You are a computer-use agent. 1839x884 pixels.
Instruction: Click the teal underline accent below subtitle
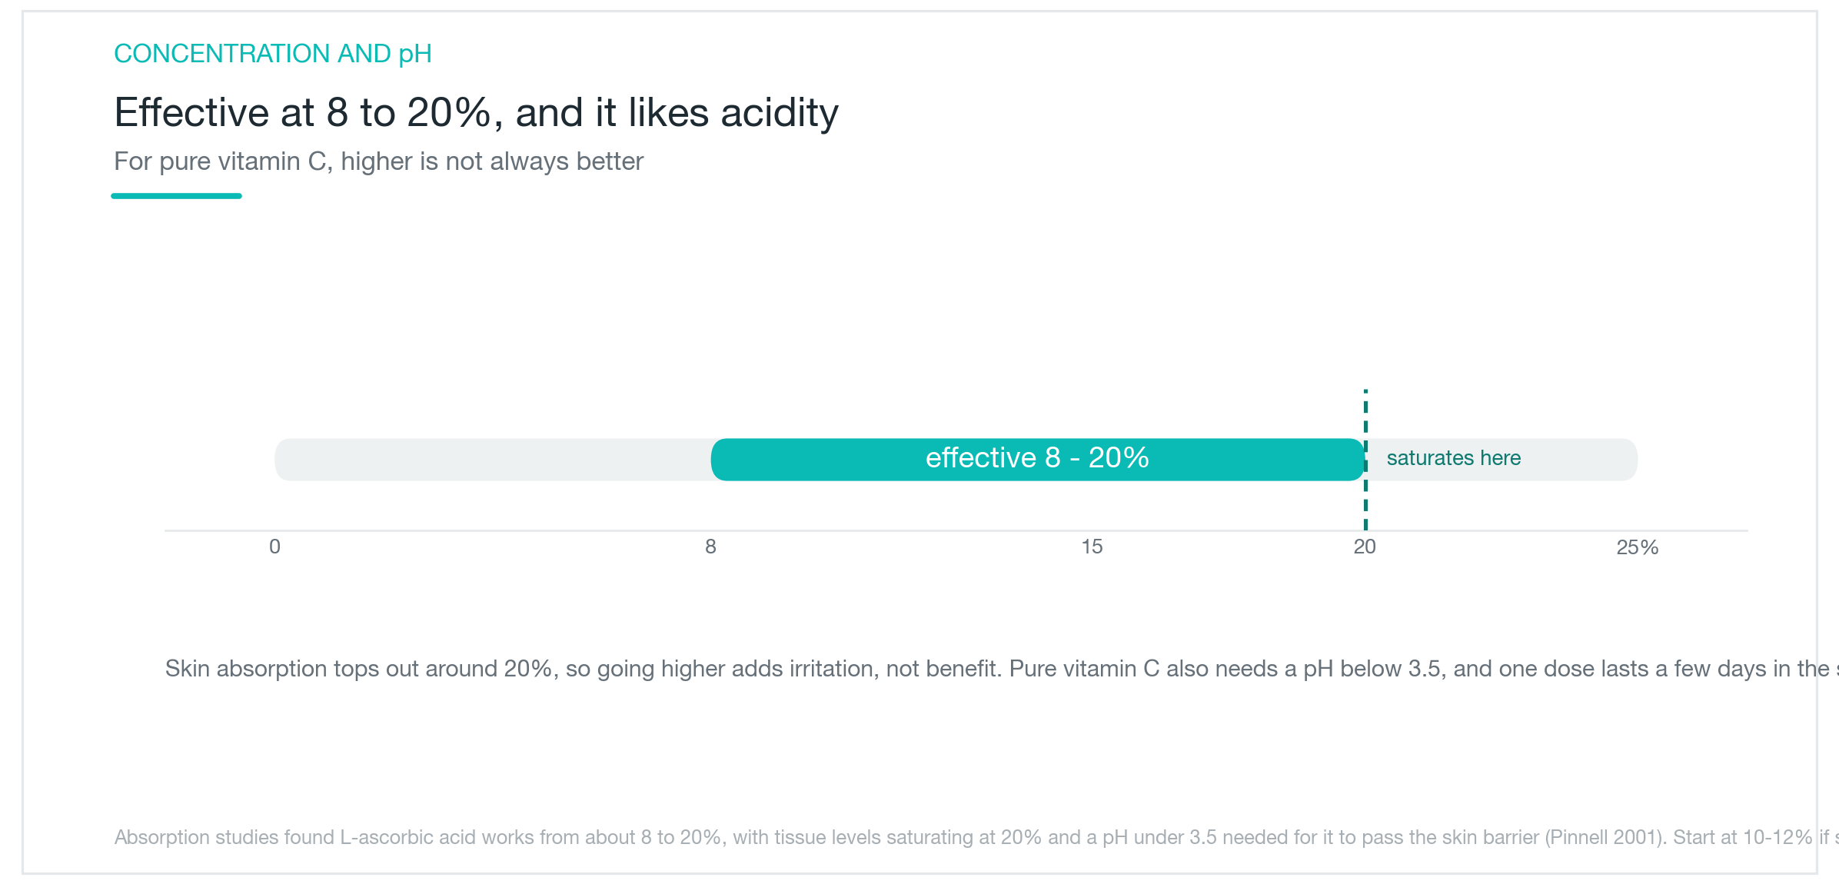[x=176, y=196]
